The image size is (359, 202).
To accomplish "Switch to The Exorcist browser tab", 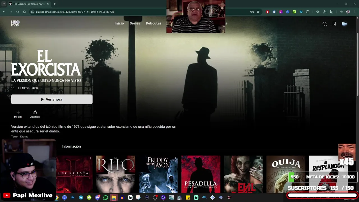I will click(x=29, y=4).
